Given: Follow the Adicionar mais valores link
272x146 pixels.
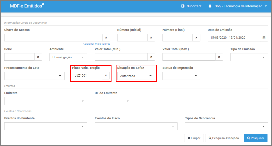Looking at the screenshot, I should [x=96, y=44].
